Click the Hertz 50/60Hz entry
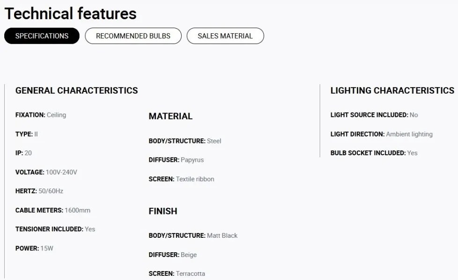 [39, 191]
